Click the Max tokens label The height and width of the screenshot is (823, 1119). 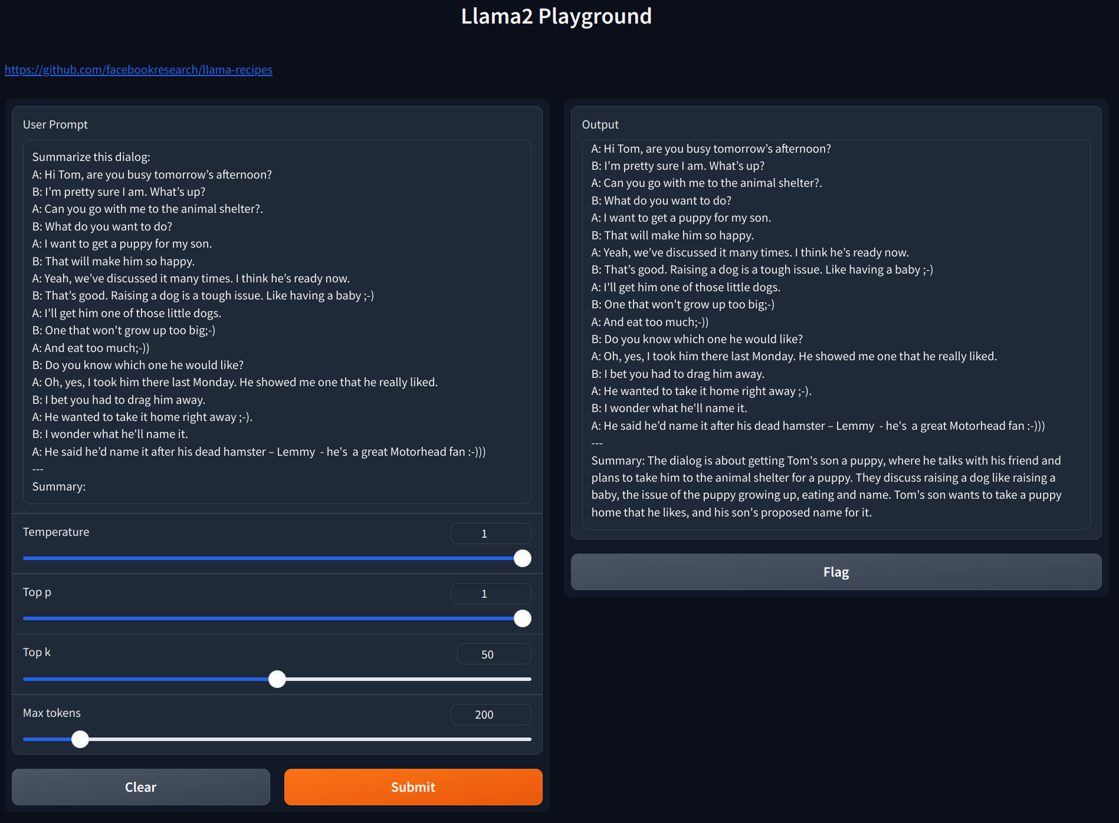pos(52,713)
